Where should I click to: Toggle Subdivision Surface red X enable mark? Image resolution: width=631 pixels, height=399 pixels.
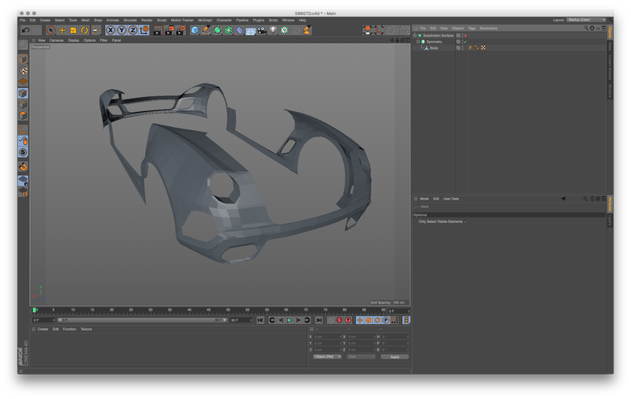click(465, 35)
